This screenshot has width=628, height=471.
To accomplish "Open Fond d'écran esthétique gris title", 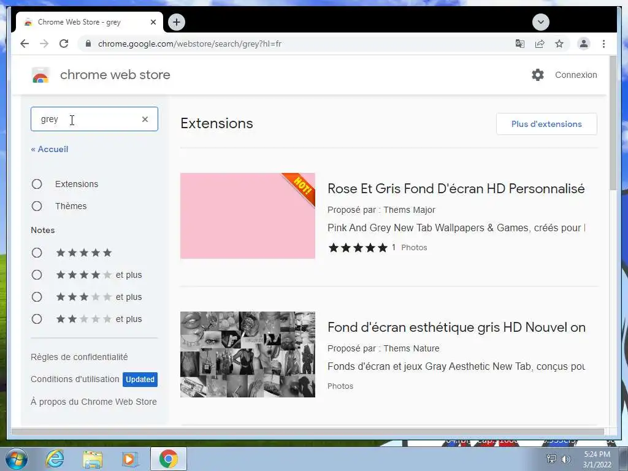I will click(456, 327).
